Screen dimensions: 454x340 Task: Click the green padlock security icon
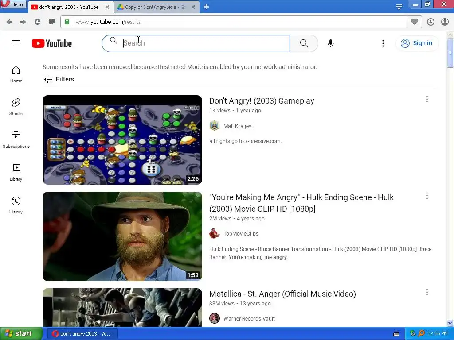[x=67, y=22]
